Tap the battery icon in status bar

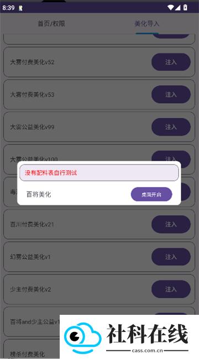(185, 8)
